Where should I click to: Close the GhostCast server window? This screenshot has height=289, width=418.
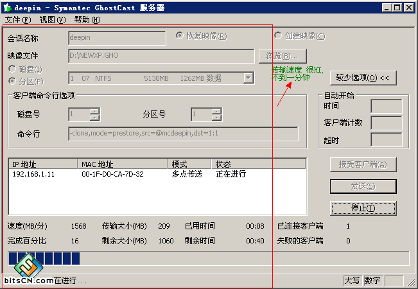click(408, 8)
